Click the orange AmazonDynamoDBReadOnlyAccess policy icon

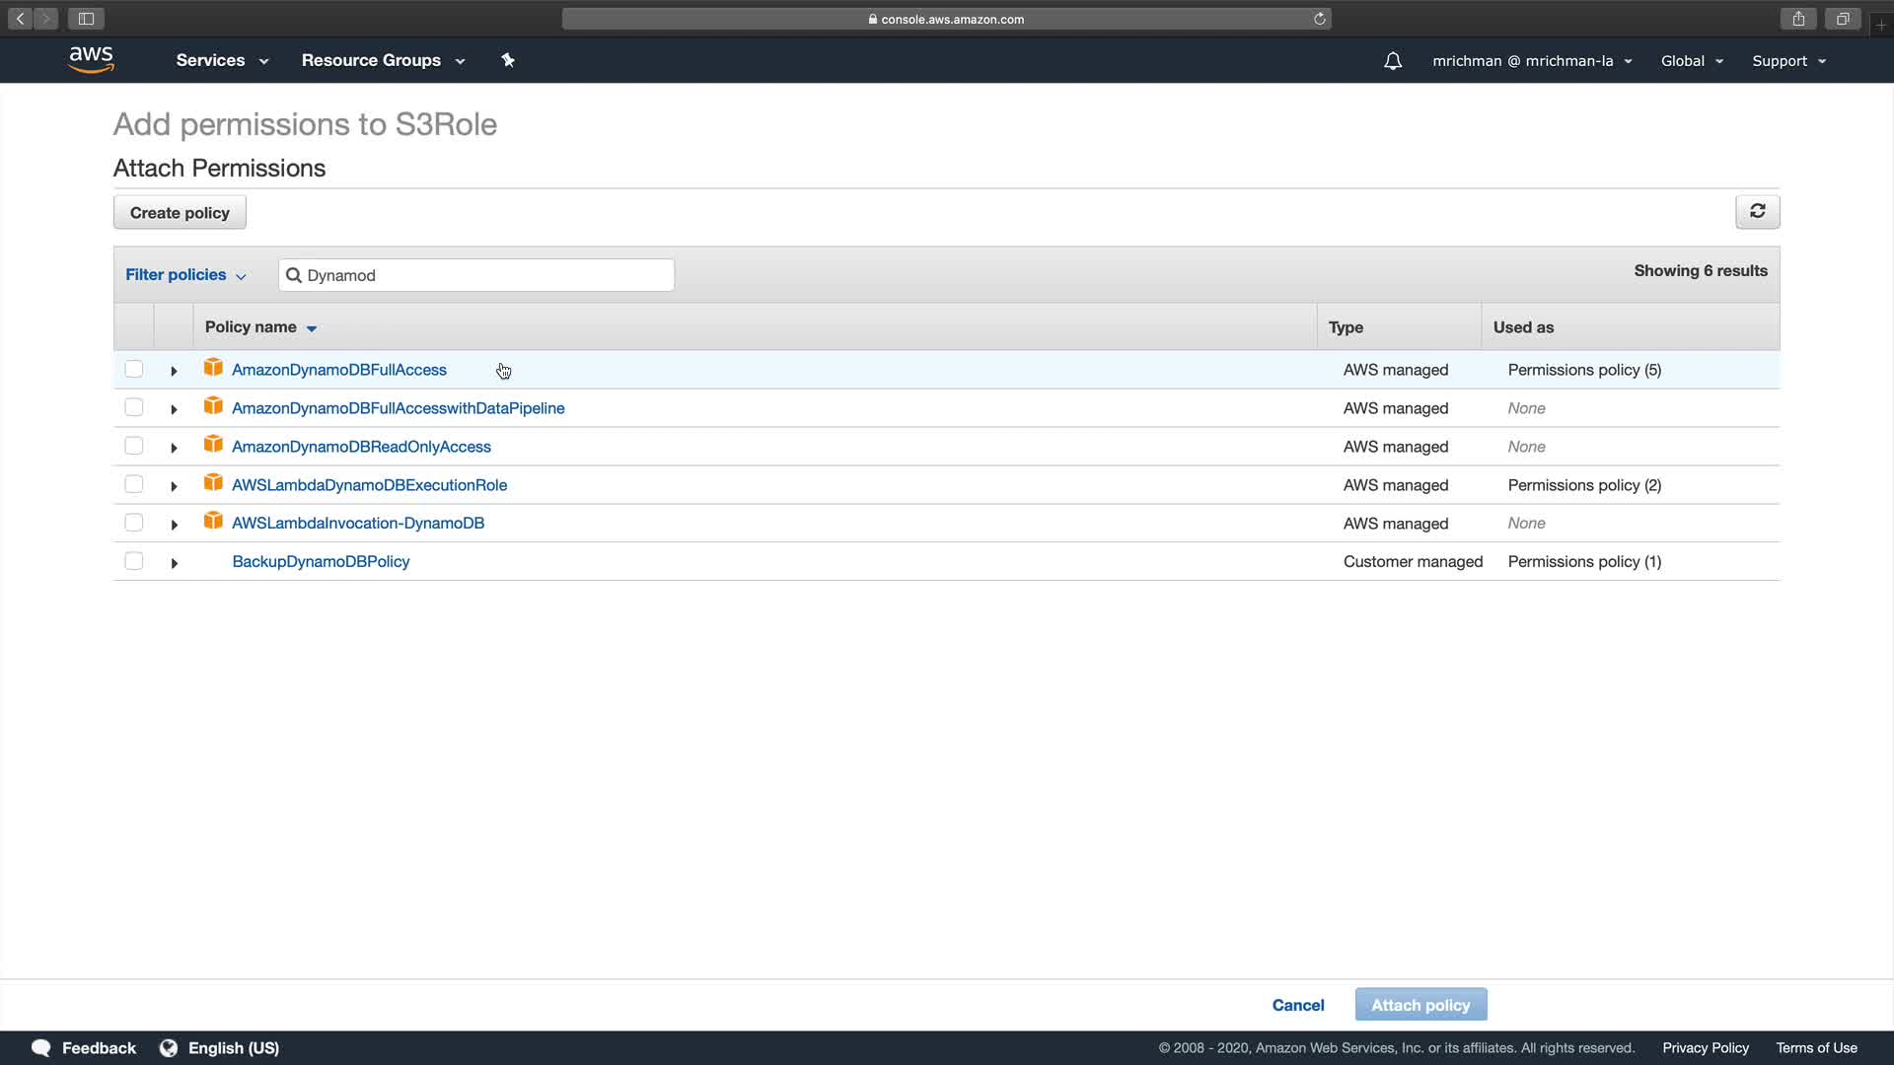pyautogui.click(x=213, y=445)
